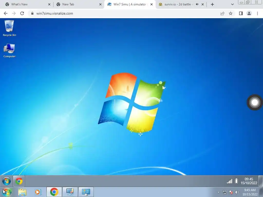Open Chrome's three-dot menu

pyautogui.click(x=257, y=13)
